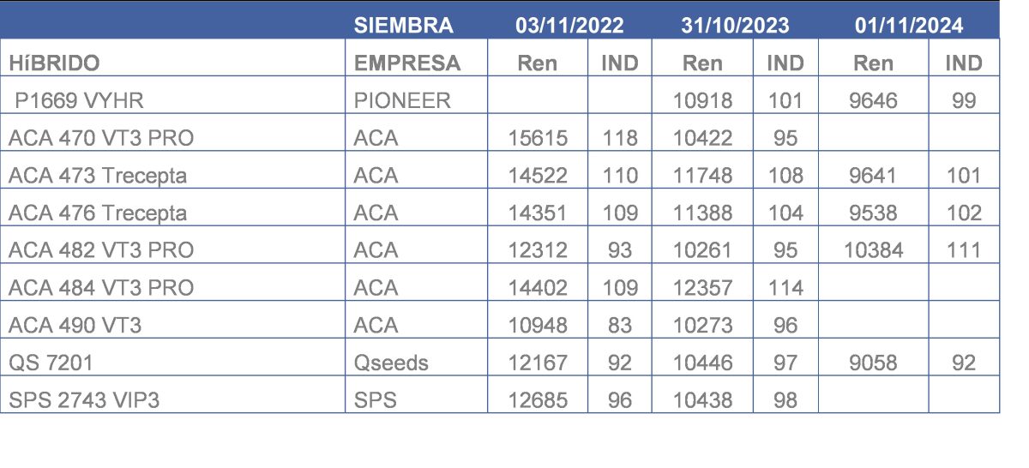This screenshot has height=468, width=1029.
Task: Click the 01/11/2024 date header
Action: [908, 25]
